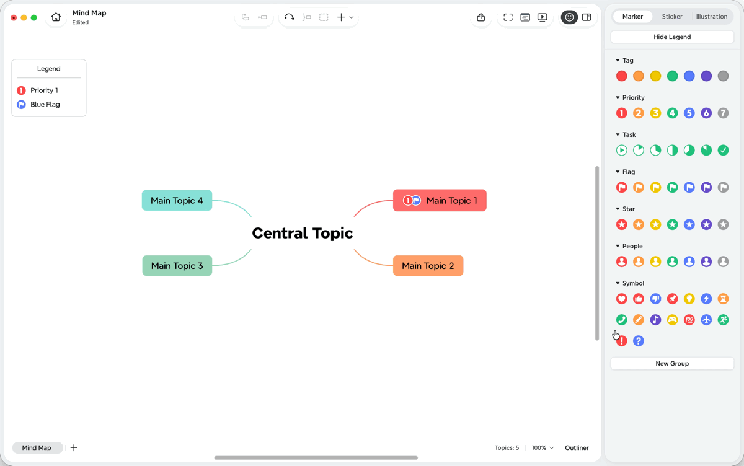Click the Blue Flag marker on Main Topic 1

tap(417, 200)
